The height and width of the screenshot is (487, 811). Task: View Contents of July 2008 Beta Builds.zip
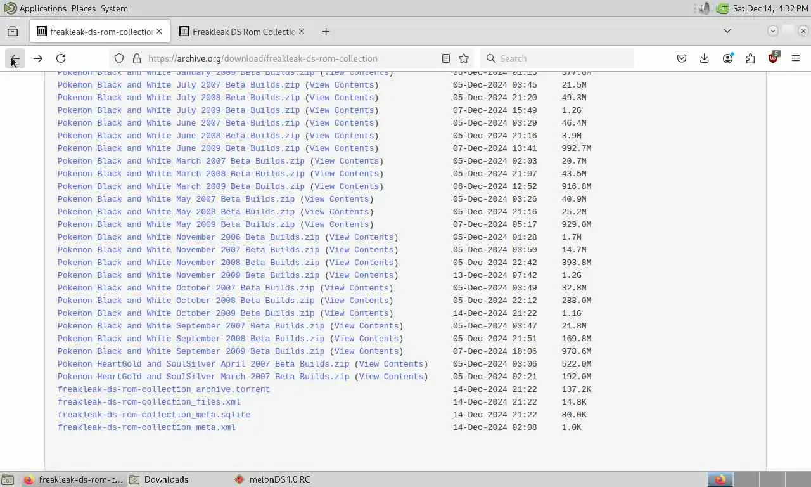tap(342, 98)
